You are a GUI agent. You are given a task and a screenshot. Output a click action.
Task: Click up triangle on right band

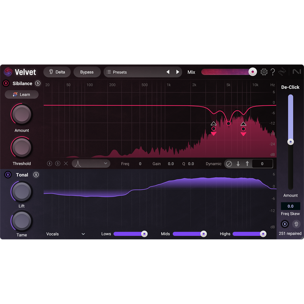pyautogui.click(x=243, y=124)
